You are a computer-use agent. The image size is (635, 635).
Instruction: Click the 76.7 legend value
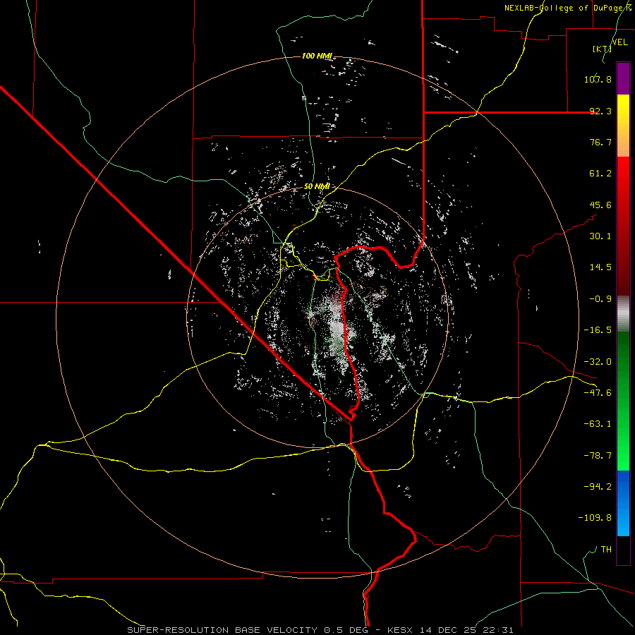pos(600,142)
